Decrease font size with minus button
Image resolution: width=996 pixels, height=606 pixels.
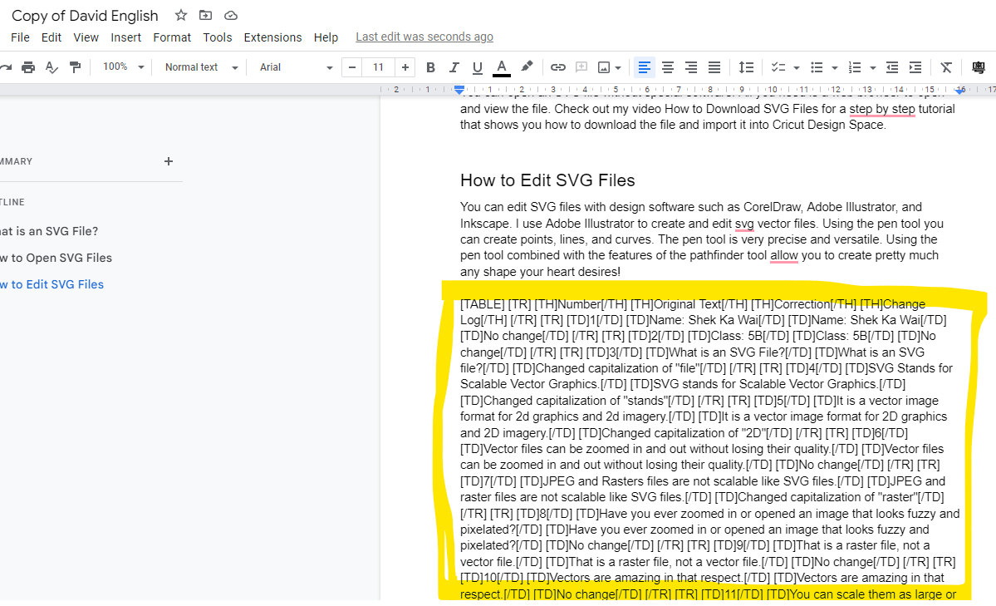352,67
